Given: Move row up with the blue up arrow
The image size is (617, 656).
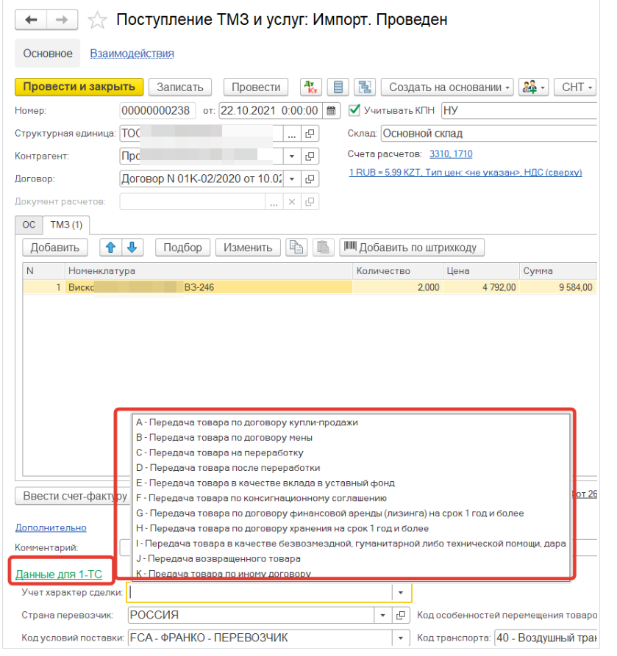Looking at the screenshot, I should point(111,248).
